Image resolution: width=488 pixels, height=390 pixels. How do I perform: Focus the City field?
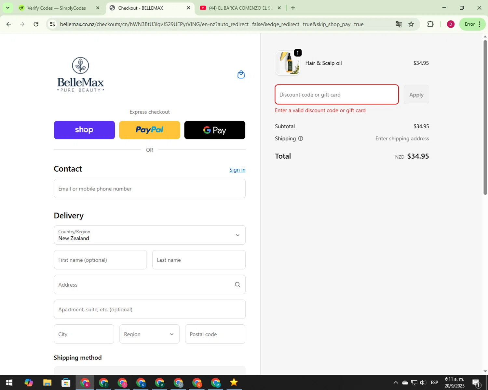pos(84,334)
